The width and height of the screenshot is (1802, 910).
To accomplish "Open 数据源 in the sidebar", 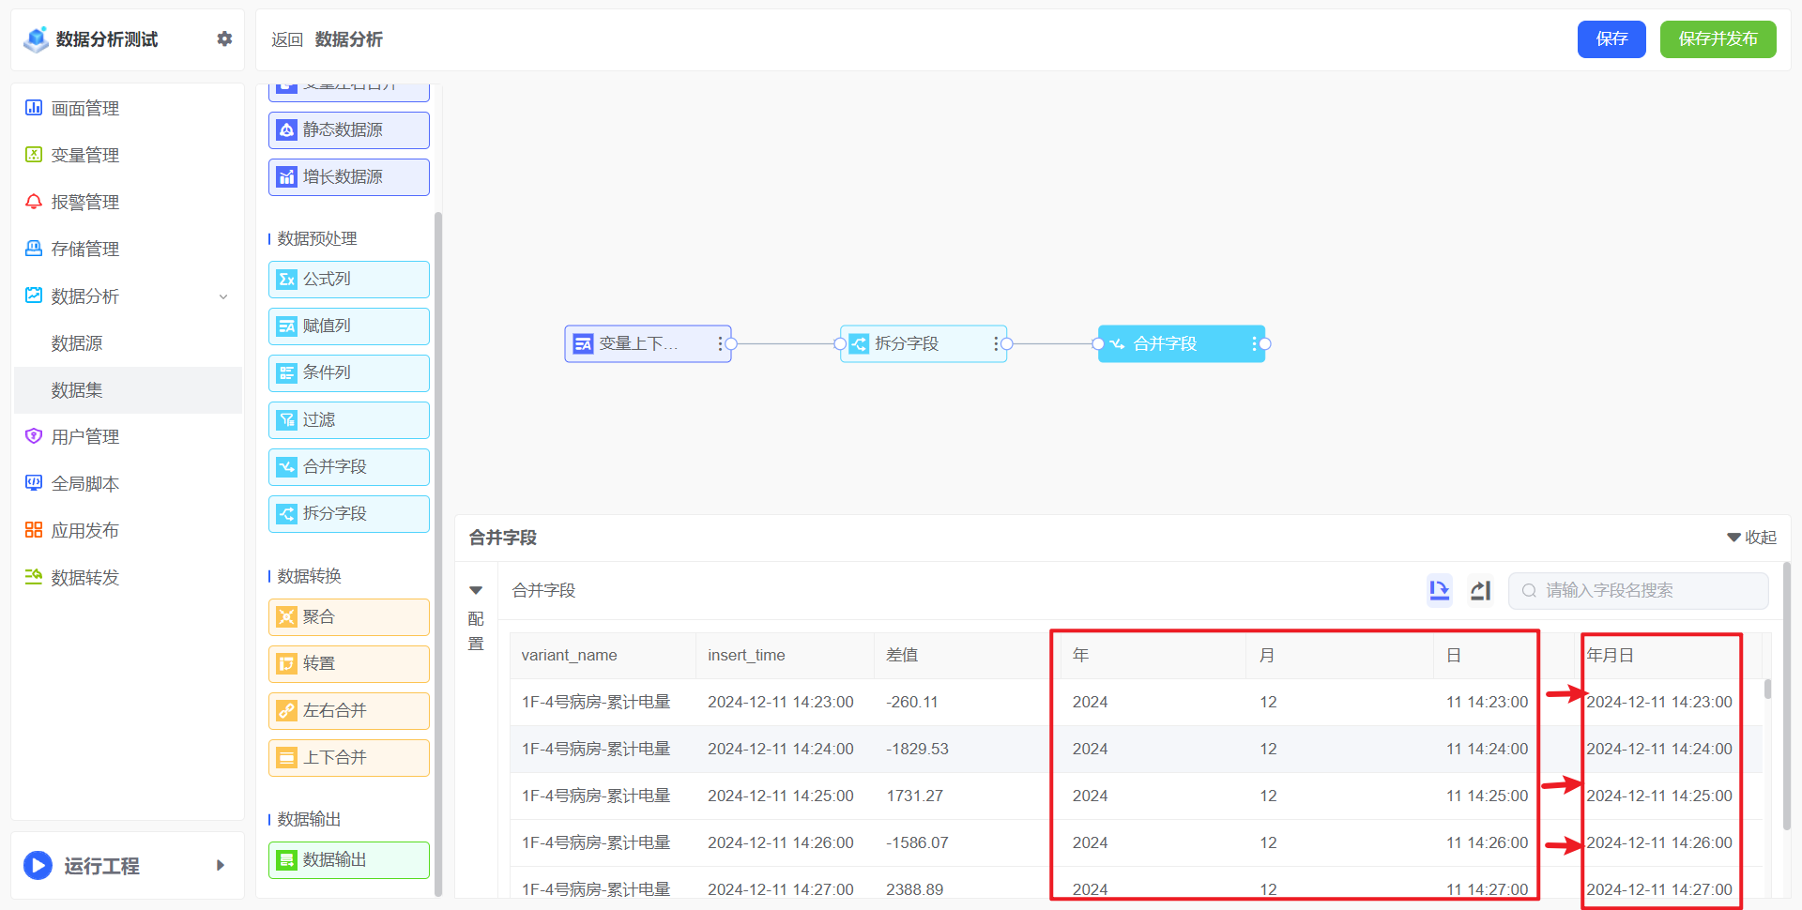I will point(77,343).
